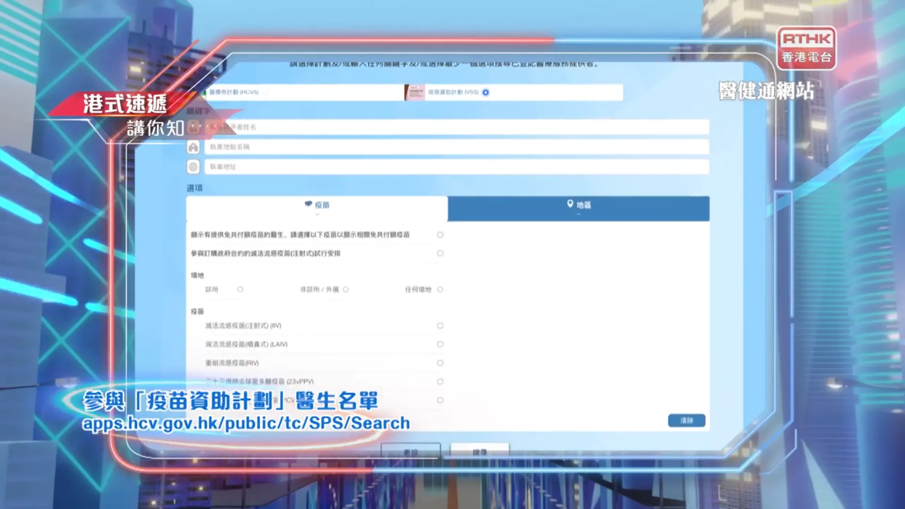The image size is (905, 509).
Task: Click the building icon beside practice name field
Action: point(193,148)
